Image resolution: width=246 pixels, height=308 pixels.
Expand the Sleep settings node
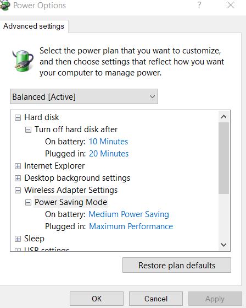18,239
